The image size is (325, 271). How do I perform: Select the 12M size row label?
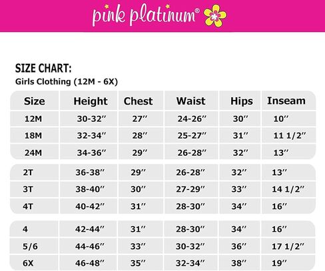click(33, 119)
